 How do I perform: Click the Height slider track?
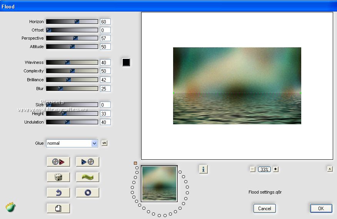(x=72, y=114)
